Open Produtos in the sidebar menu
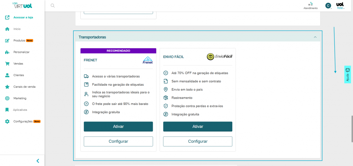The height and width of the screenshot is (166, 353). click(19, 40)
